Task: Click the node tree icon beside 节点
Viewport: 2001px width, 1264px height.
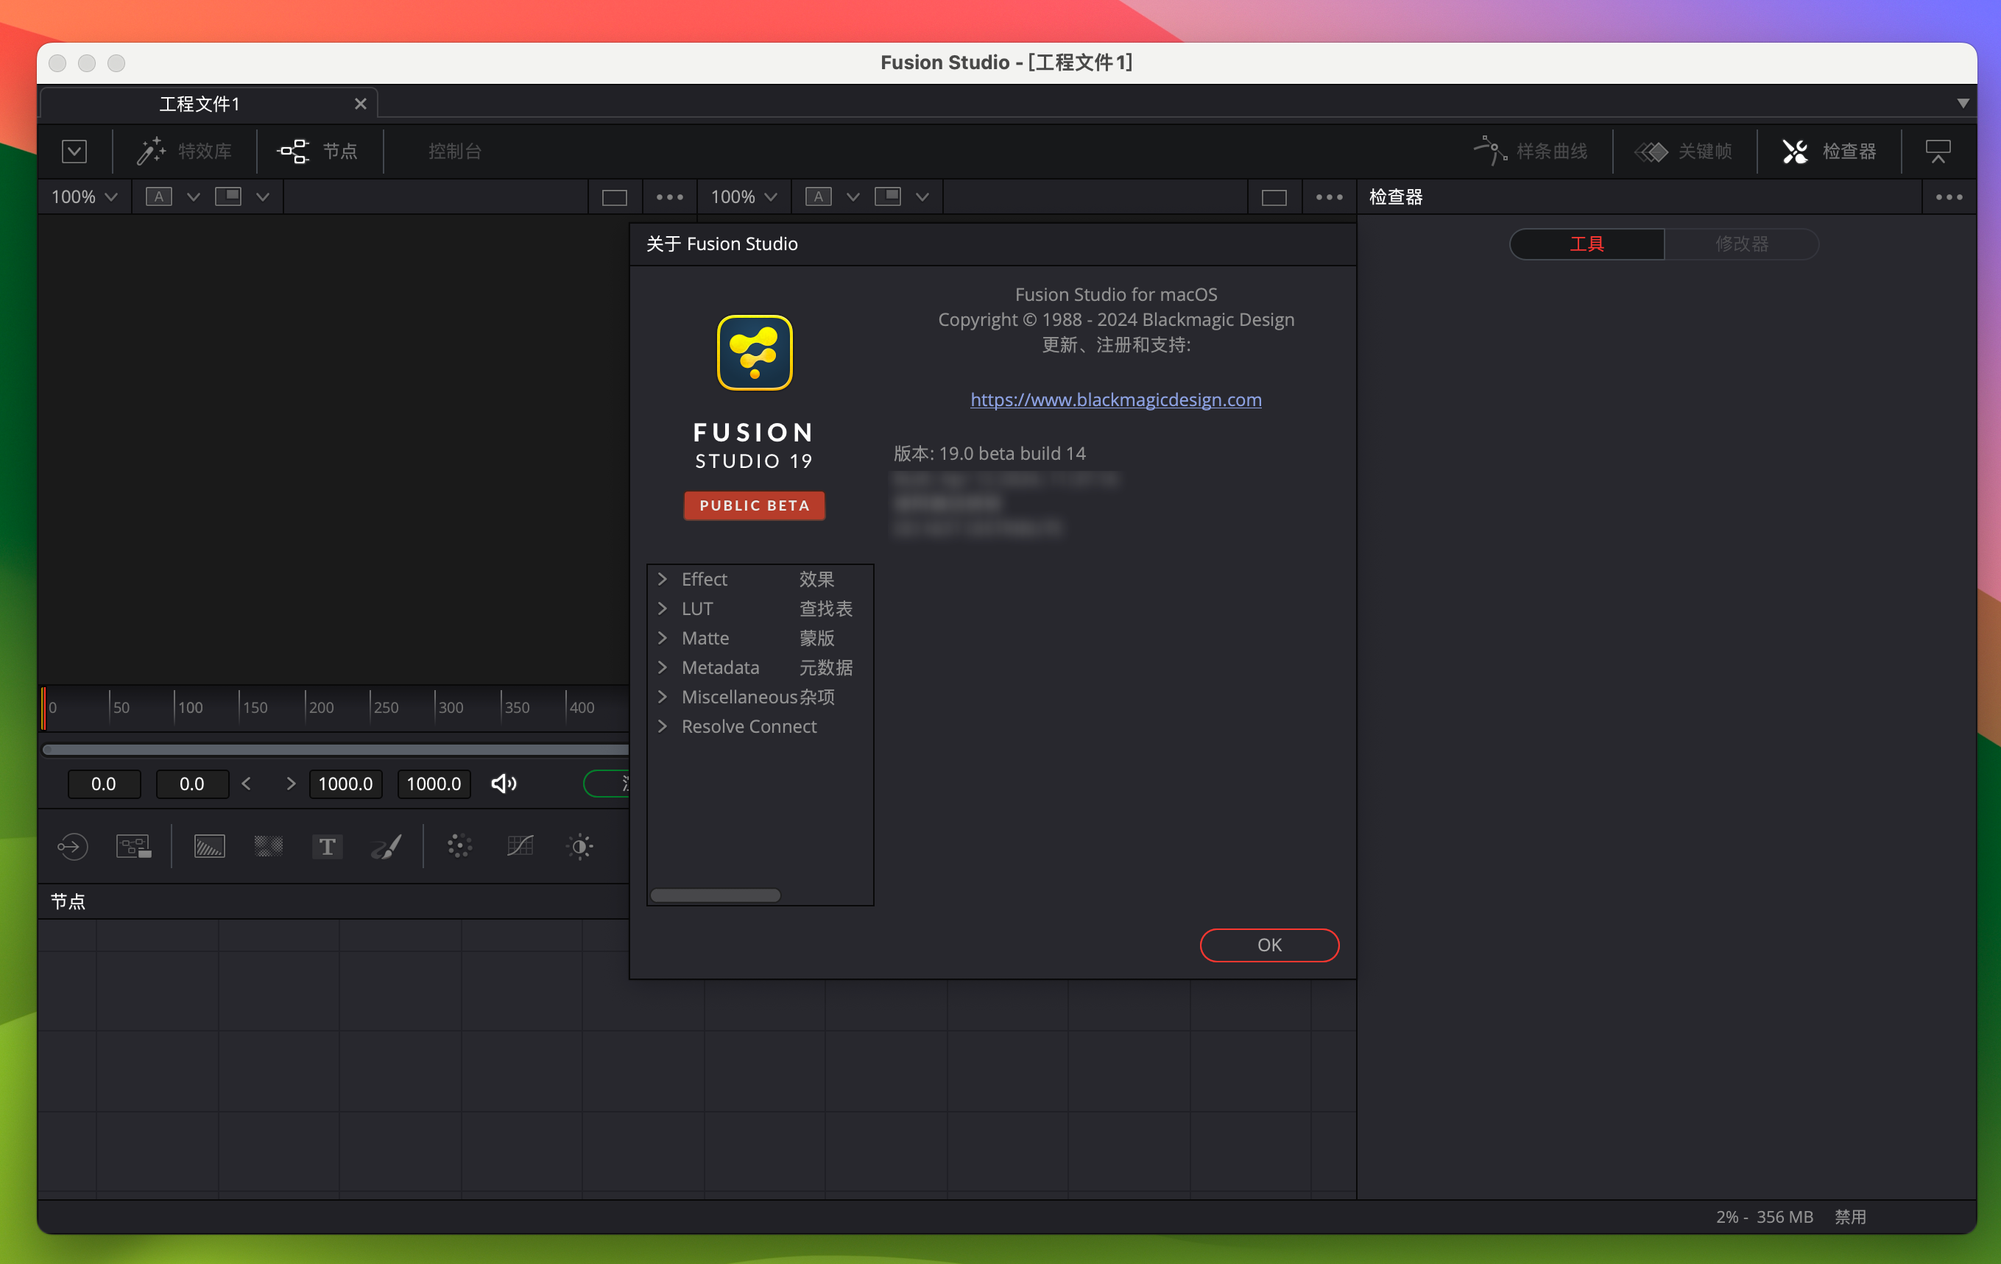Action: (x=293, y=151)
